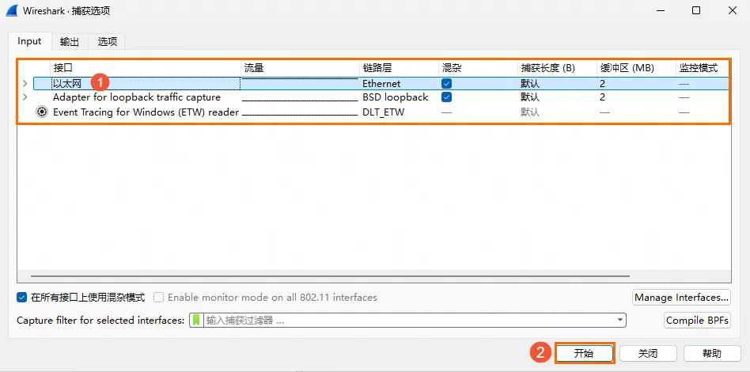Open the capture filter dropdown arrow
Viewport: 750px width, 372px height.
(620, 320)
